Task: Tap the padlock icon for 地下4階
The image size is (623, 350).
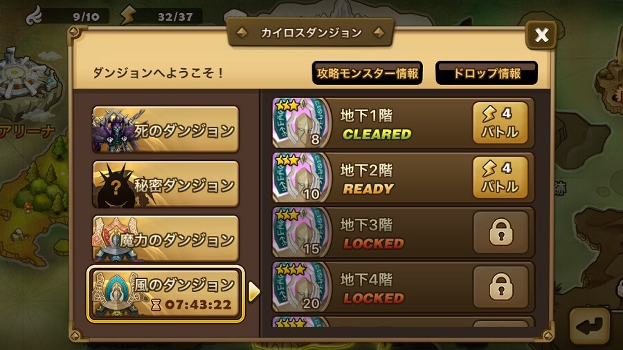Action: coord(500,286)
